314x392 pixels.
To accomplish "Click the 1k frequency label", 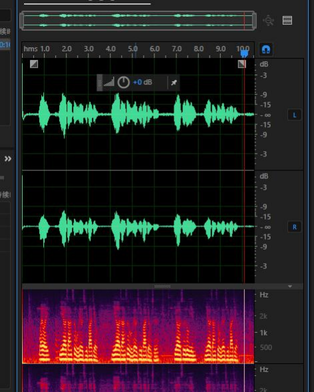I will coord(263,333).
